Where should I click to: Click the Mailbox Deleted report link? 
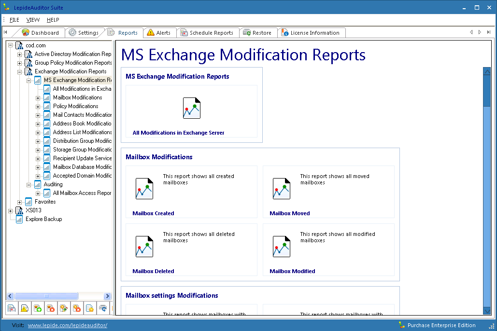(154, 272)
